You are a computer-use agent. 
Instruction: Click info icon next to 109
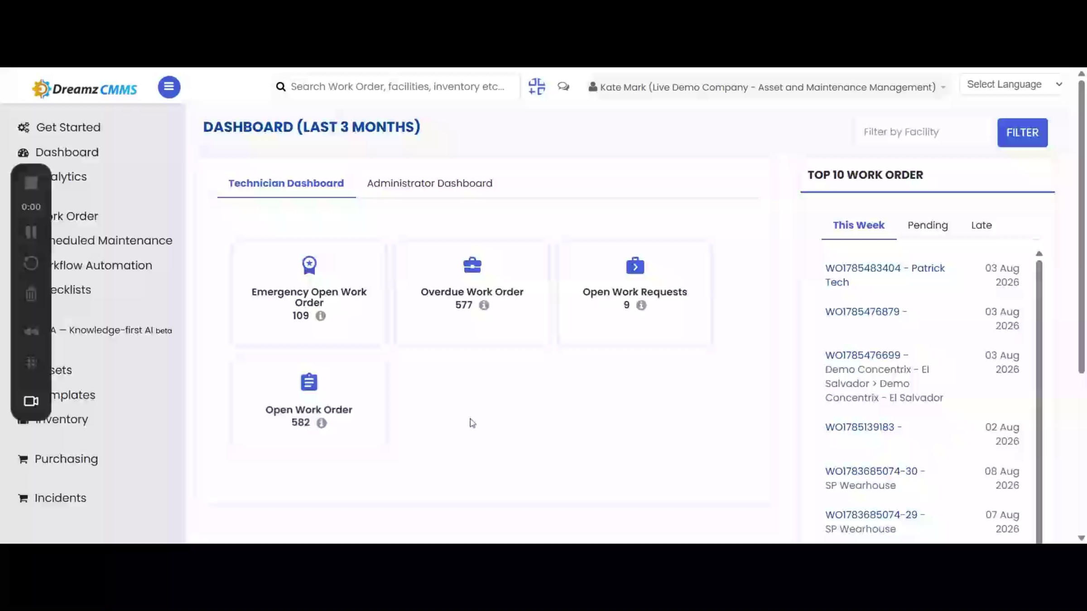tap(321, 316)
